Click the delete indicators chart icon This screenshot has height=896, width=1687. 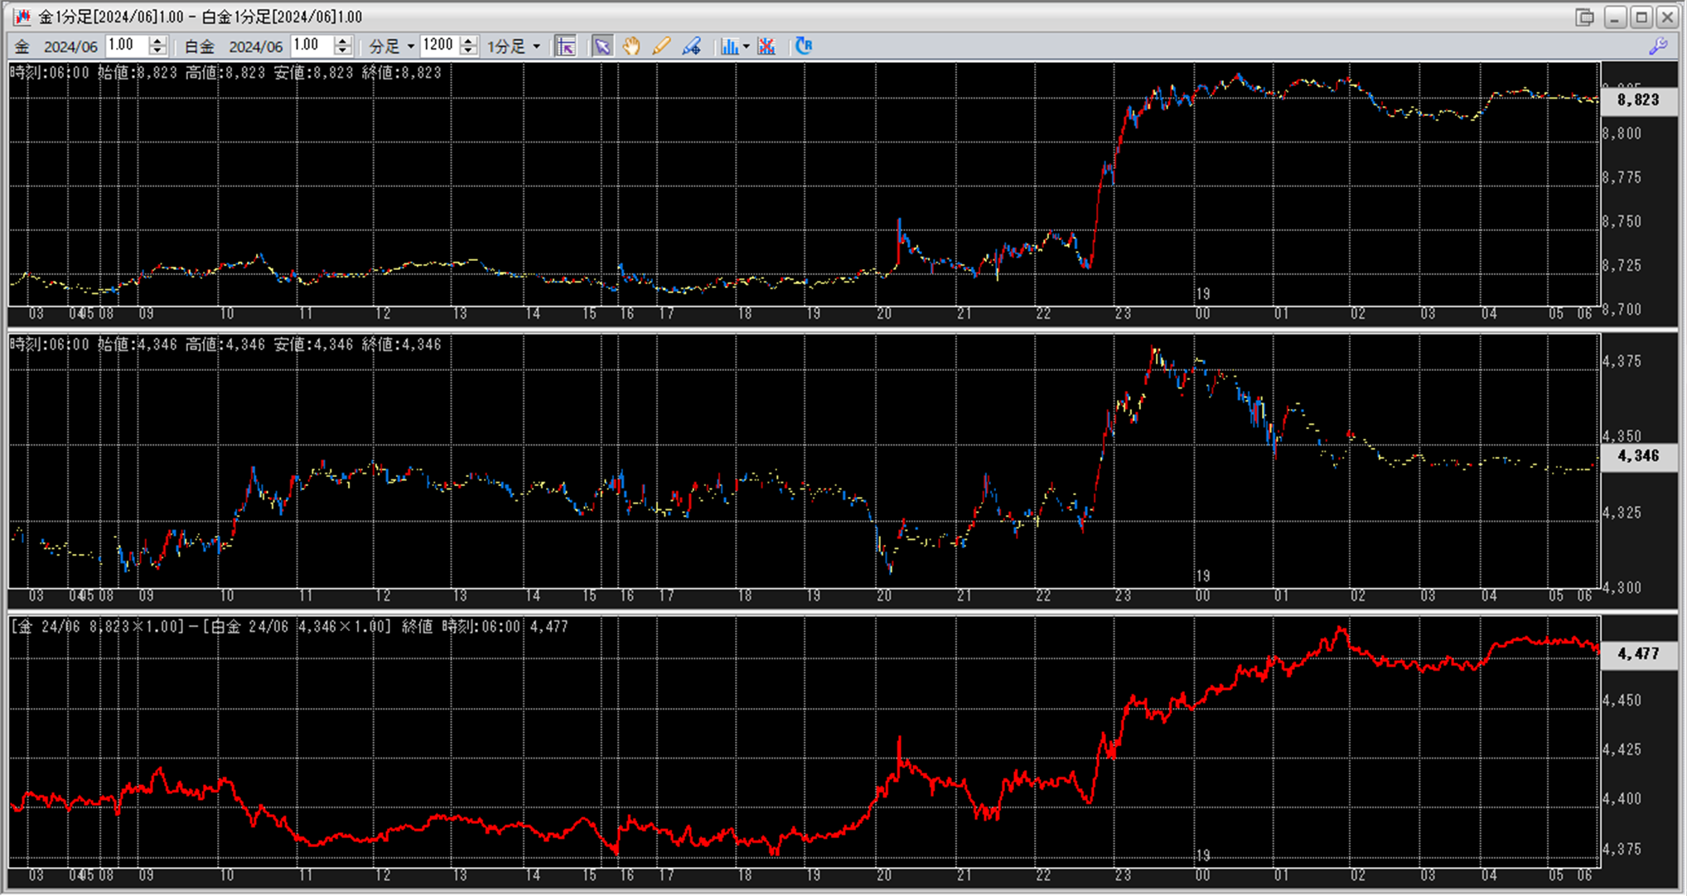[766, 46]
